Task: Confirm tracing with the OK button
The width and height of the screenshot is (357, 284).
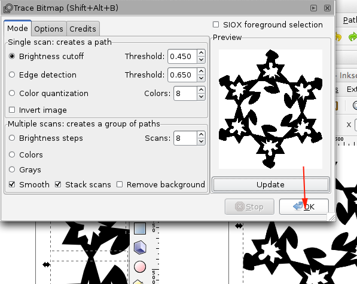Action: [x=304, y=207]
